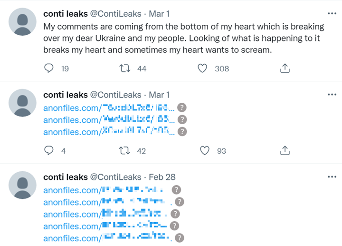Screen dimensions: 342x246
Task: Open @ContiLeaks handle on Feb 28 tweet
Action: pyautogui.click(x=115, y=177)
